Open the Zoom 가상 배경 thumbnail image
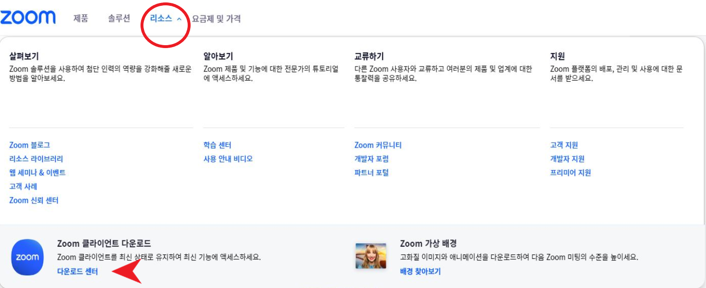 tap(371, 256)
